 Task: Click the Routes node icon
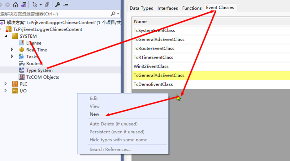click(x=21, y=63)
